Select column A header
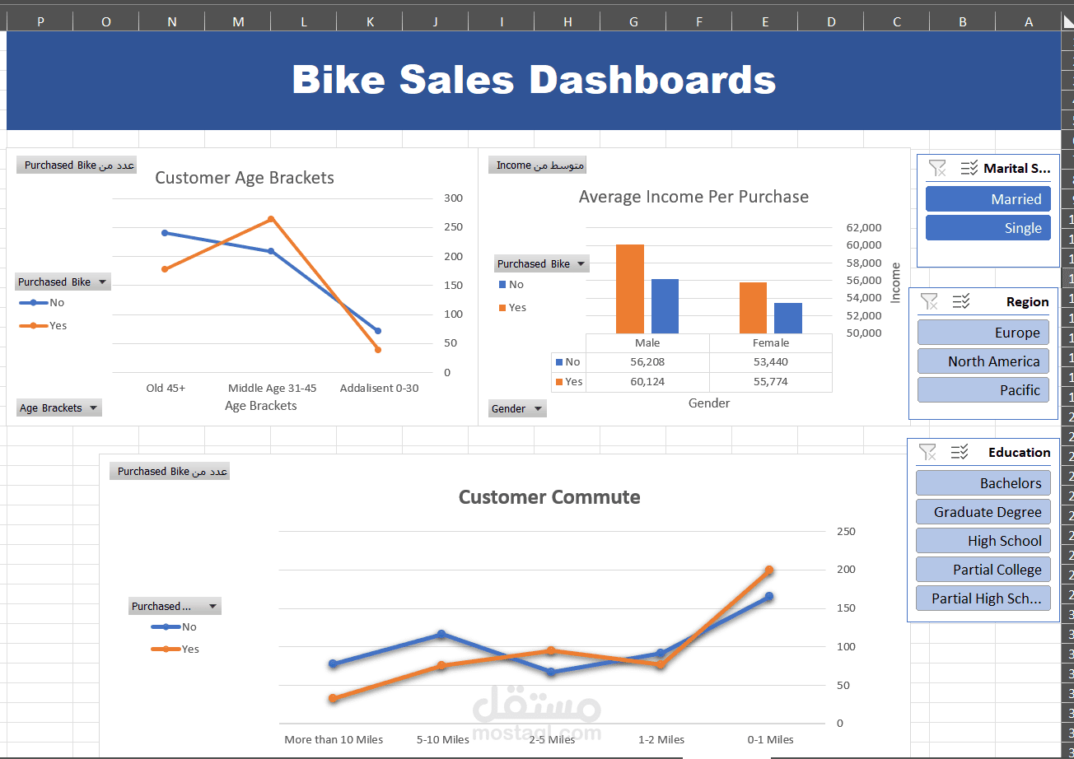 [x=1028, y=22]
